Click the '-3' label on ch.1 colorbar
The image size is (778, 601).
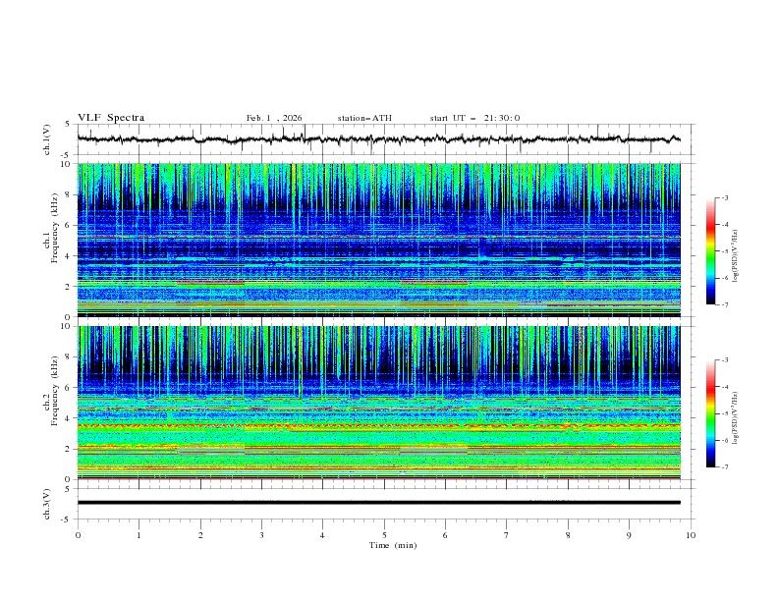(x=725, y=197)
